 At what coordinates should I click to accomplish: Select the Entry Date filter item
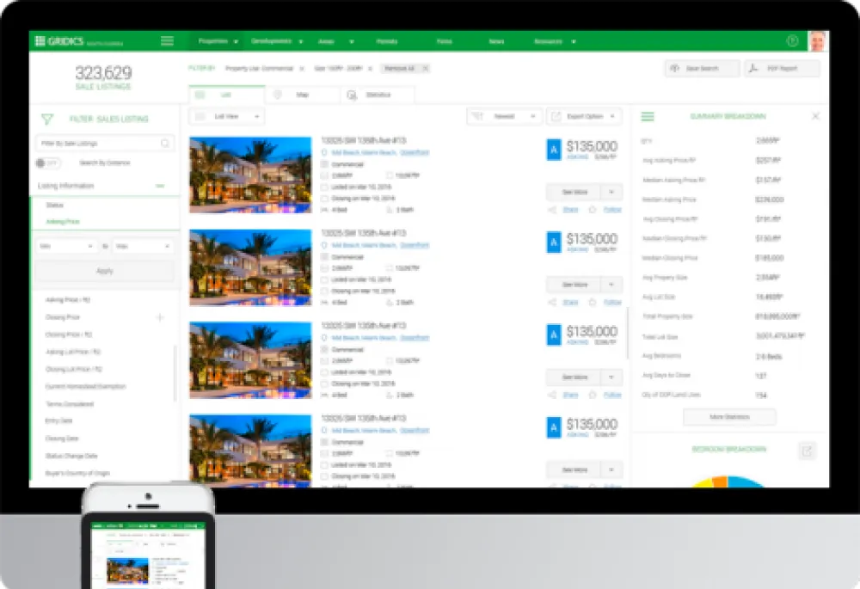click(x=59, y=421)
